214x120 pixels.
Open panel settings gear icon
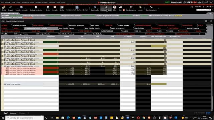click(206, 21)
